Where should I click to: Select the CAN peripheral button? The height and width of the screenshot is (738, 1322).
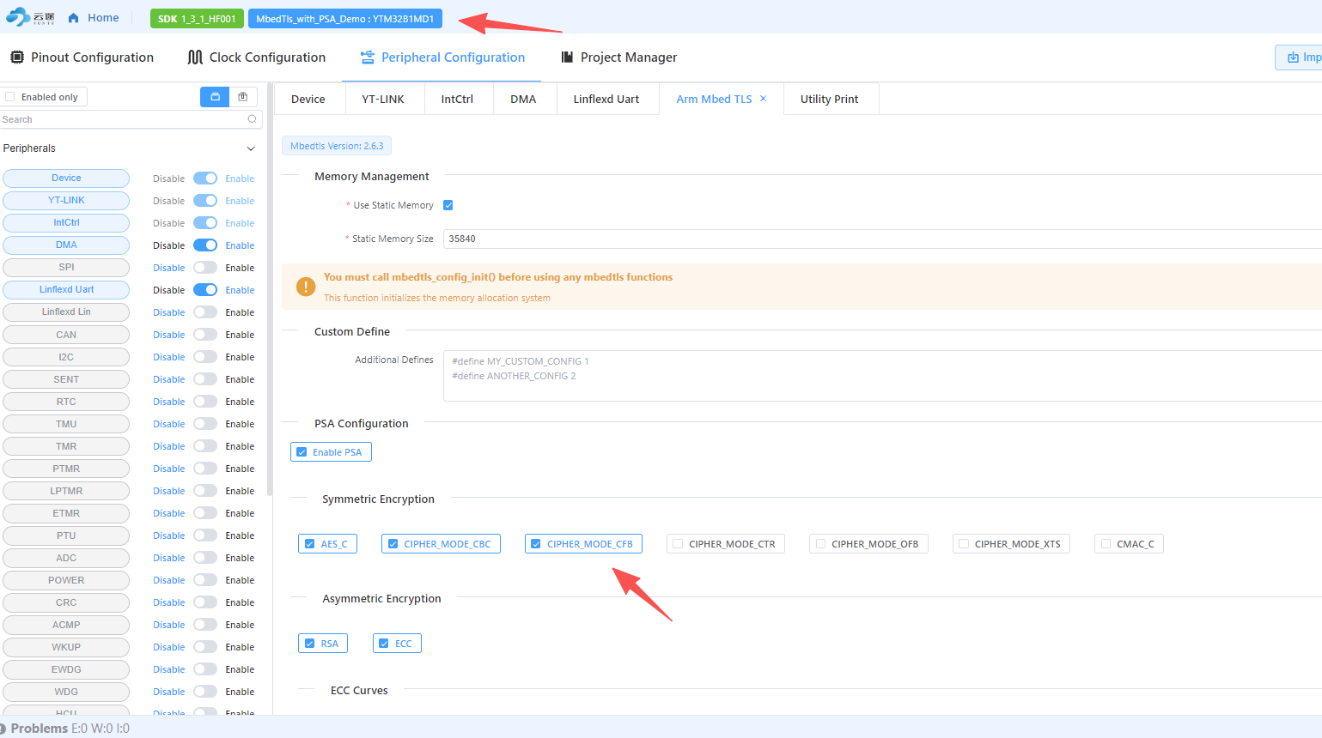pos(66,335)
